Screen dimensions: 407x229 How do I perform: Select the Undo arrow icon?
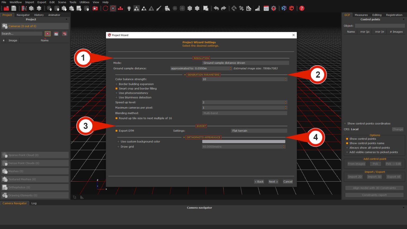point(216,8)
